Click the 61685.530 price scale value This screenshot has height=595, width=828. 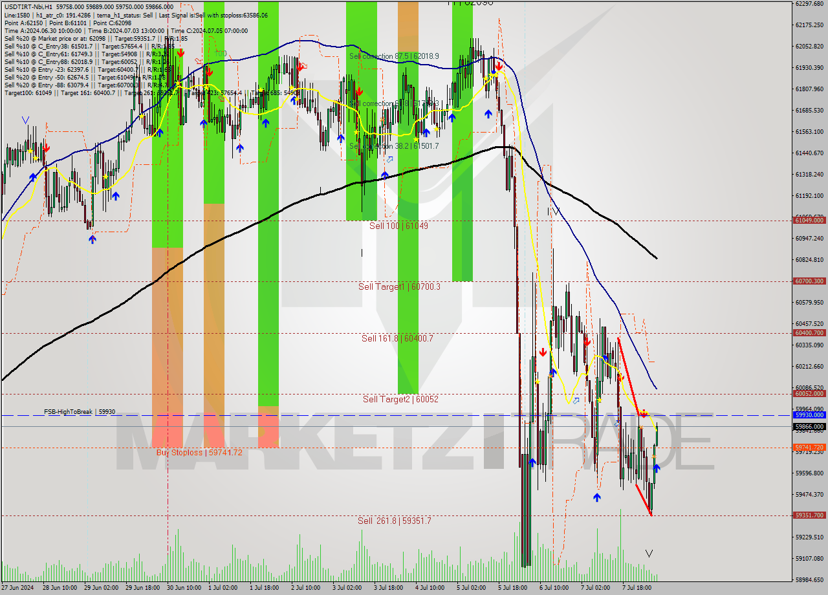(809, 110)
